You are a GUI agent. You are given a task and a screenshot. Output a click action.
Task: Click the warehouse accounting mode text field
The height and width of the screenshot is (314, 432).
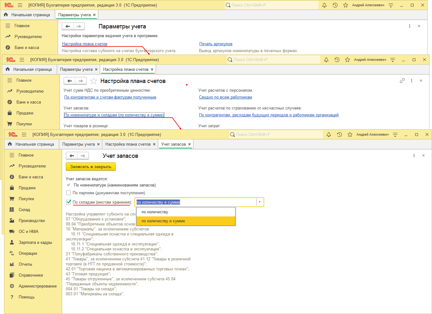click(x=196, y=202)
